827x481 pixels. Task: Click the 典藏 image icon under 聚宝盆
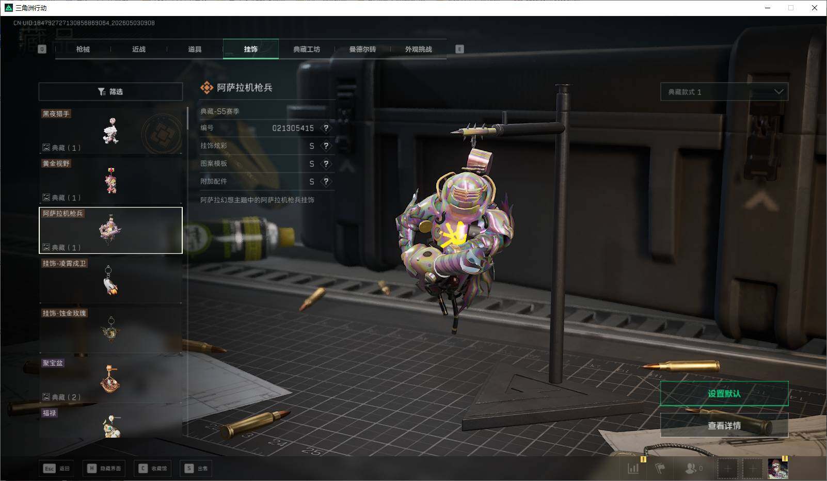coord(46,397)
